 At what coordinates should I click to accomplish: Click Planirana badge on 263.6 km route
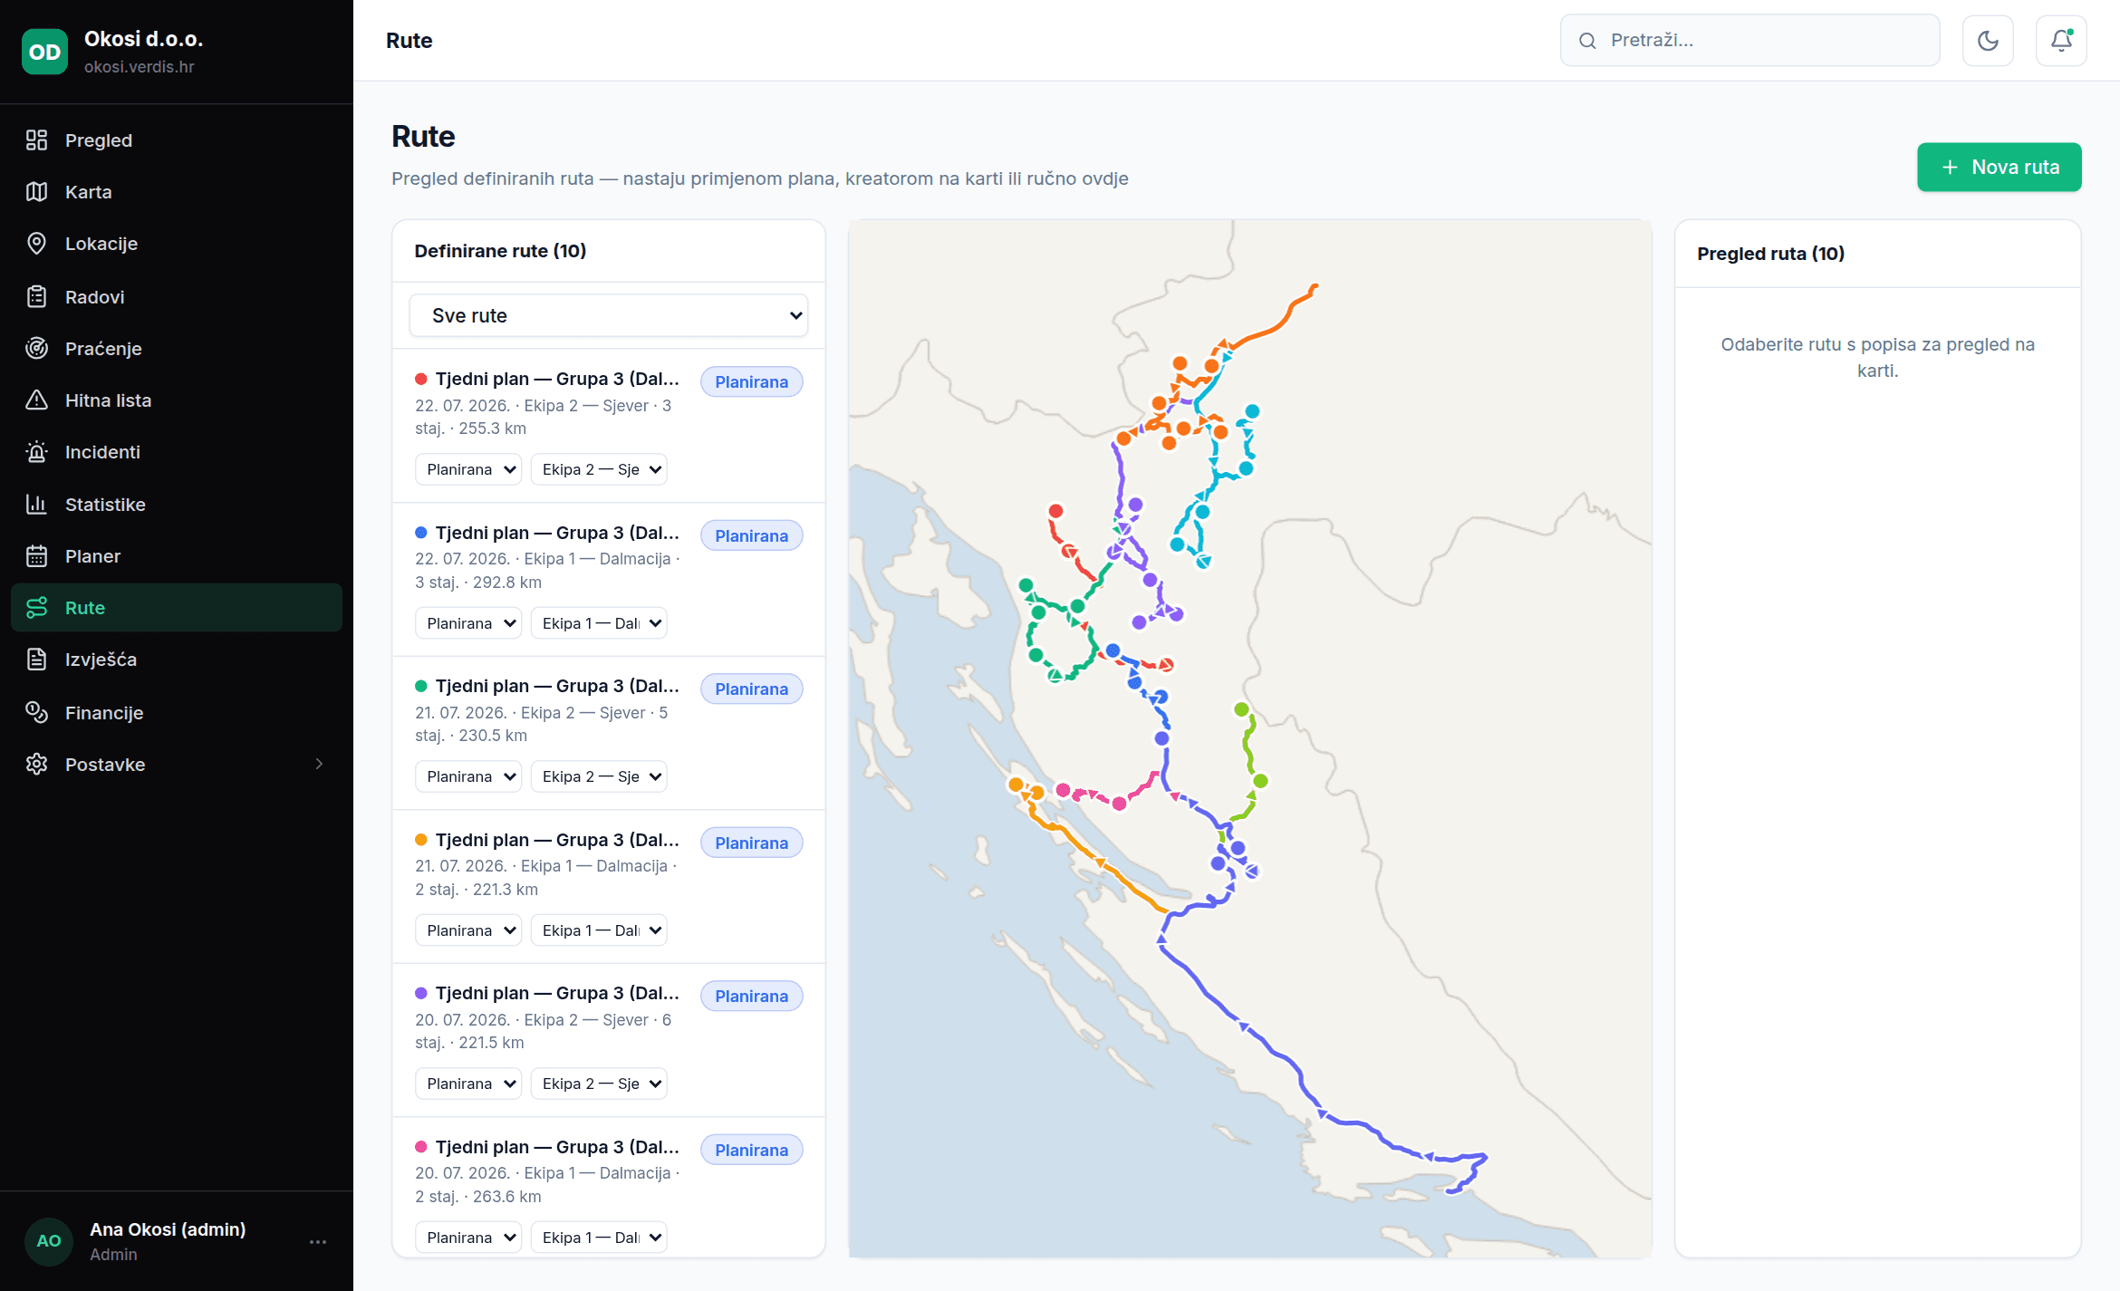(751, 1151)
